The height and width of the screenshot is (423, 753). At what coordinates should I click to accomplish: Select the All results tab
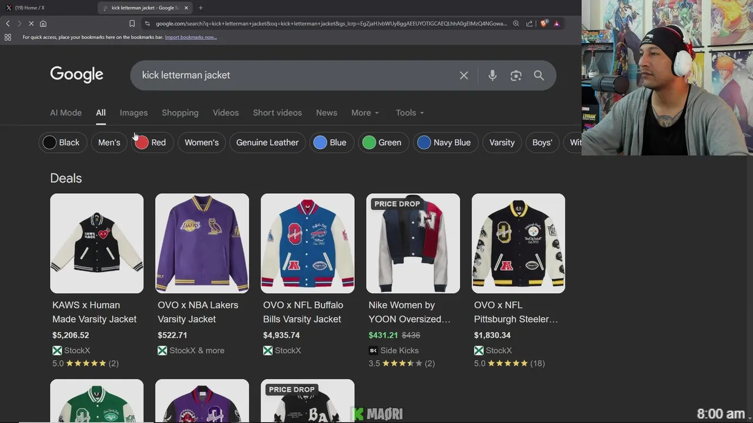point(101,113)
